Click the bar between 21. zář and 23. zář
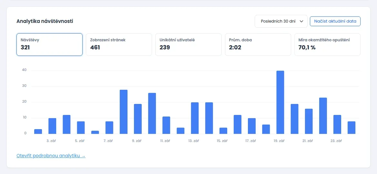The height and width of the screenshot is (174, 377). tap(323, 116)
